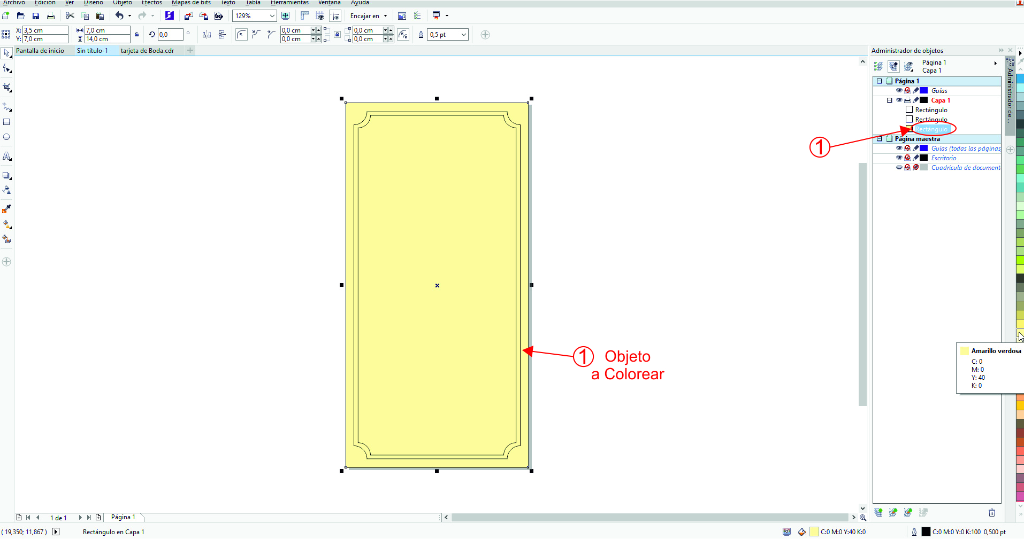
Task: Open the Archivo menu
Action: (x=14, y=3)
